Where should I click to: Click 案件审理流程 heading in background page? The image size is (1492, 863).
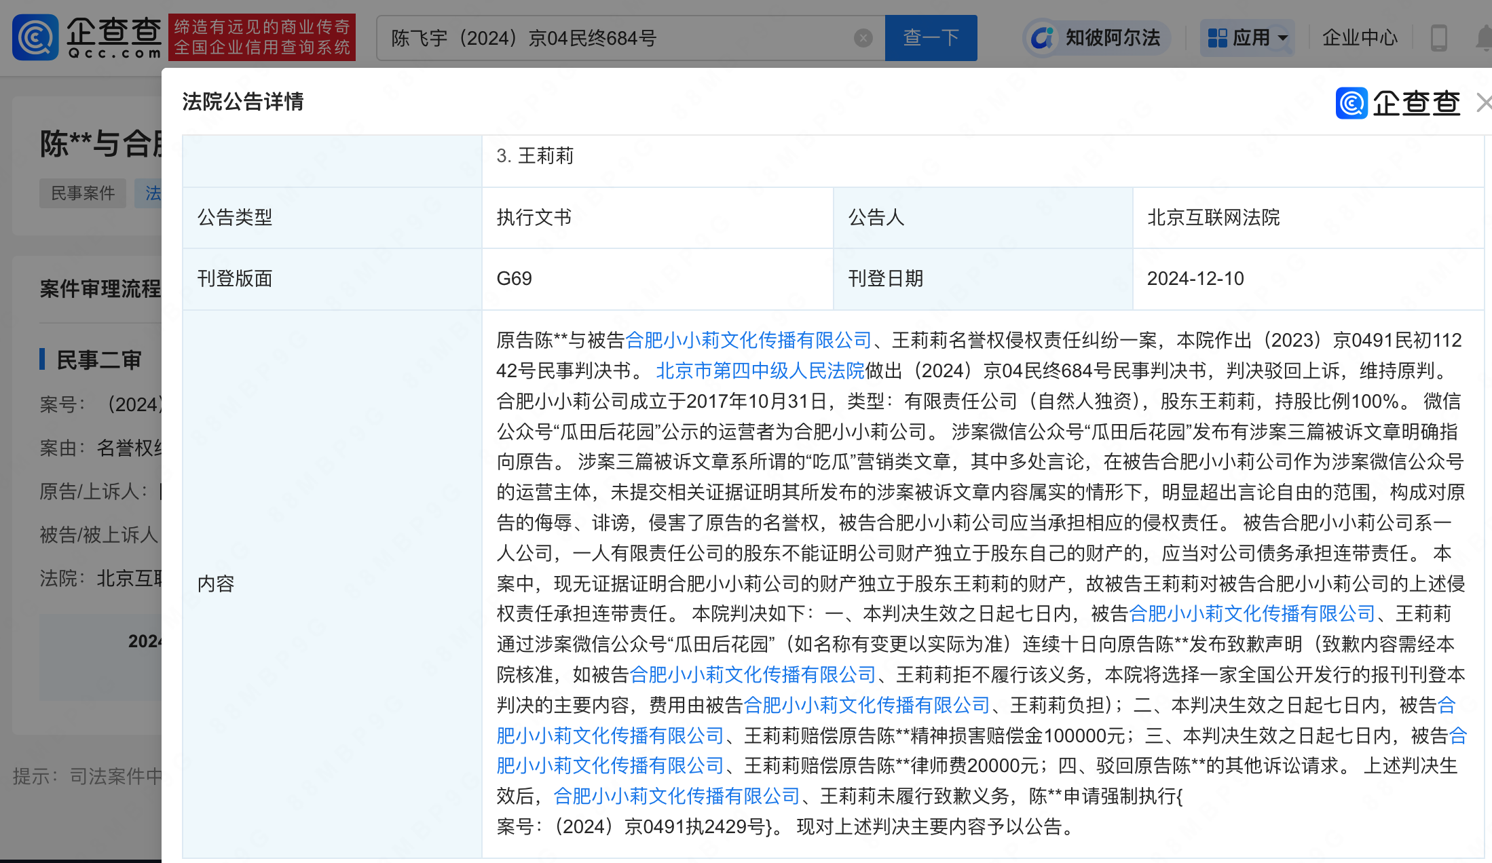[x=100, y=289]
